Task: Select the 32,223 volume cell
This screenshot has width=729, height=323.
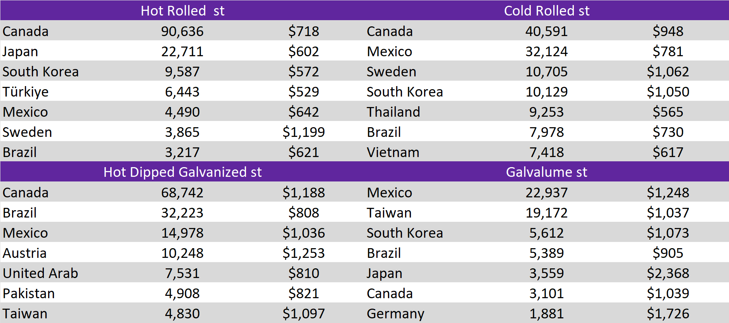Action: (182, 213)
